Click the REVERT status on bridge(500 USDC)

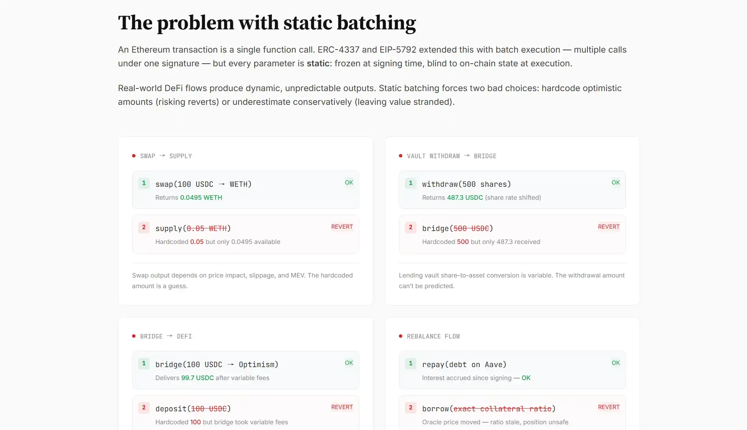pyautogui.click(x=608, y=227)
